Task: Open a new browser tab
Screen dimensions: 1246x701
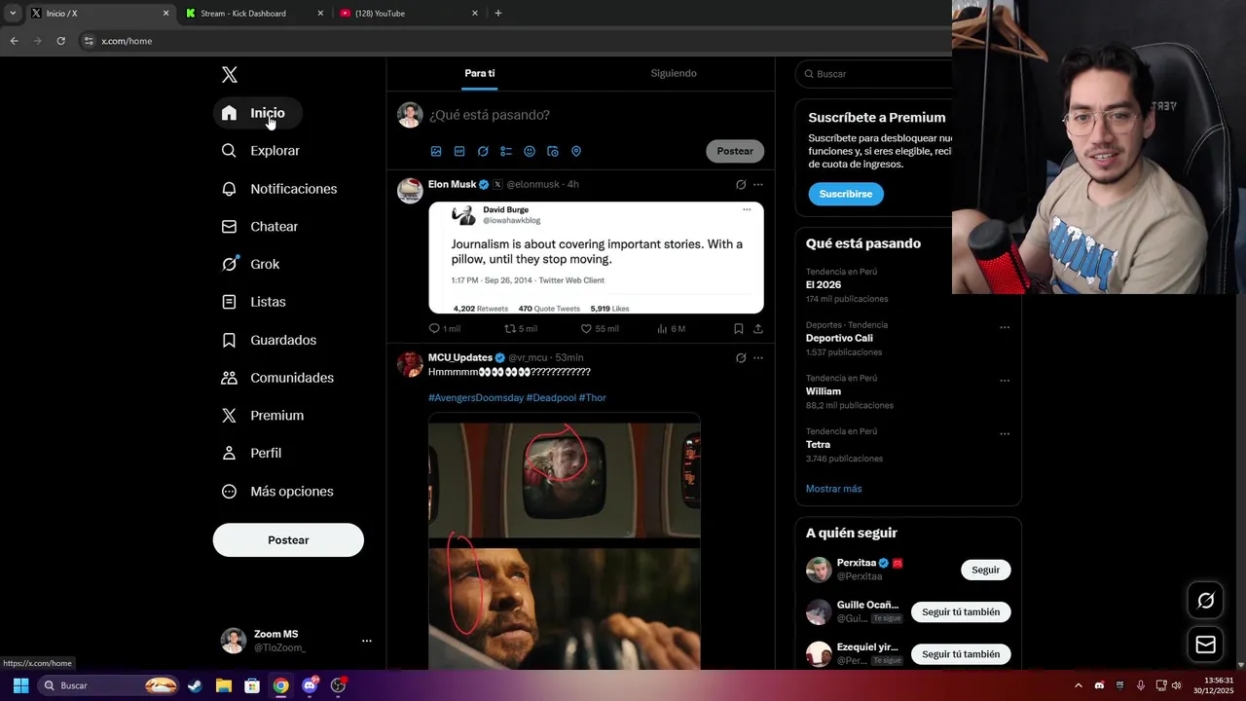Action: click(x=498, y=14)
